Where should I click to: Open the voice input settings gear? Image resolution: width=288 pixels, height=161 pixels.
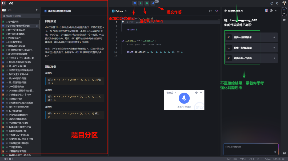[196, 93]
